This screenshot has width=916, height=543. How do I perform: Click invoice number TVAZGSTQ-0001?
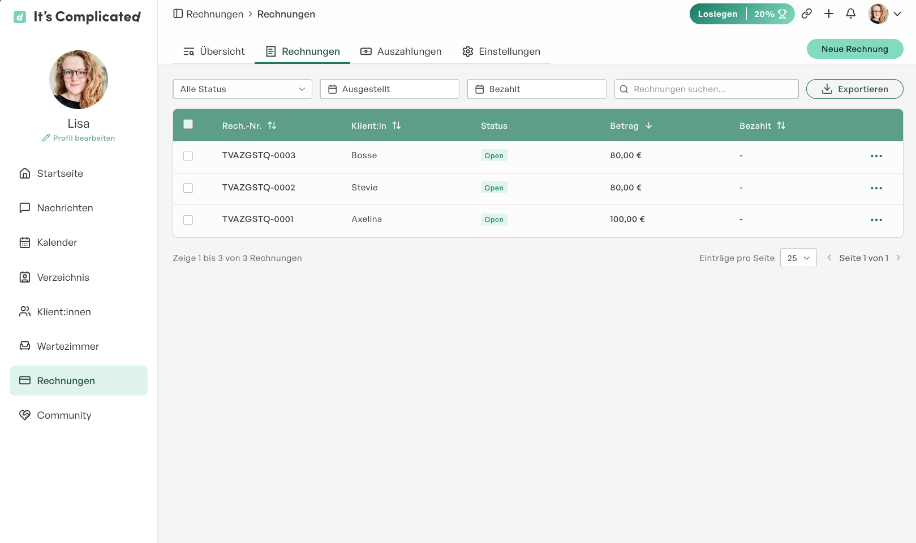[258, 219]
